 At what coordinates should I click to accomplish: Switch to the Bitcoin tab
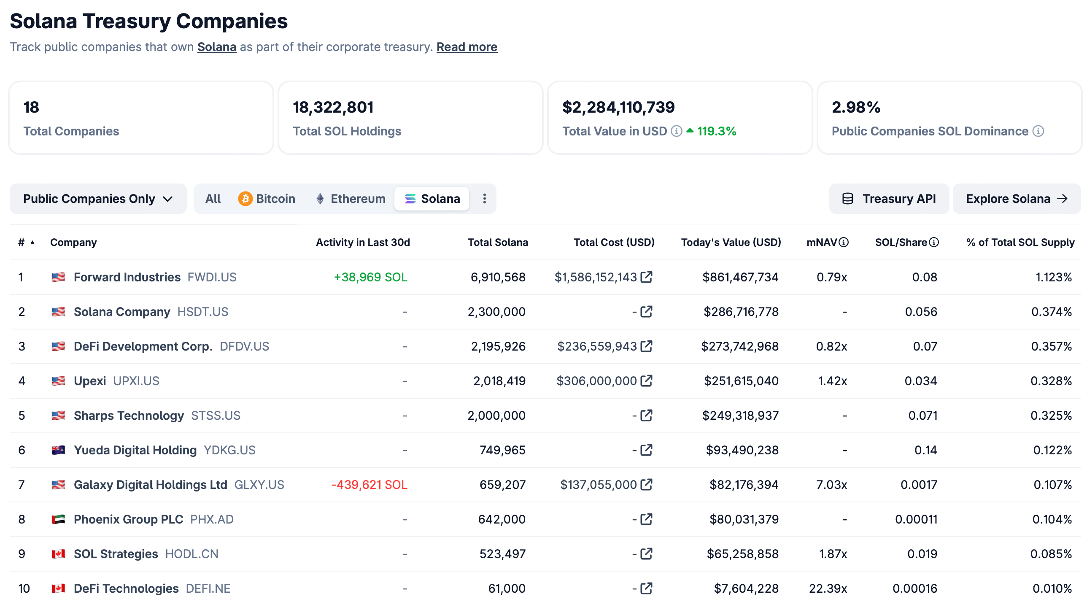click(x=267, y=199)
